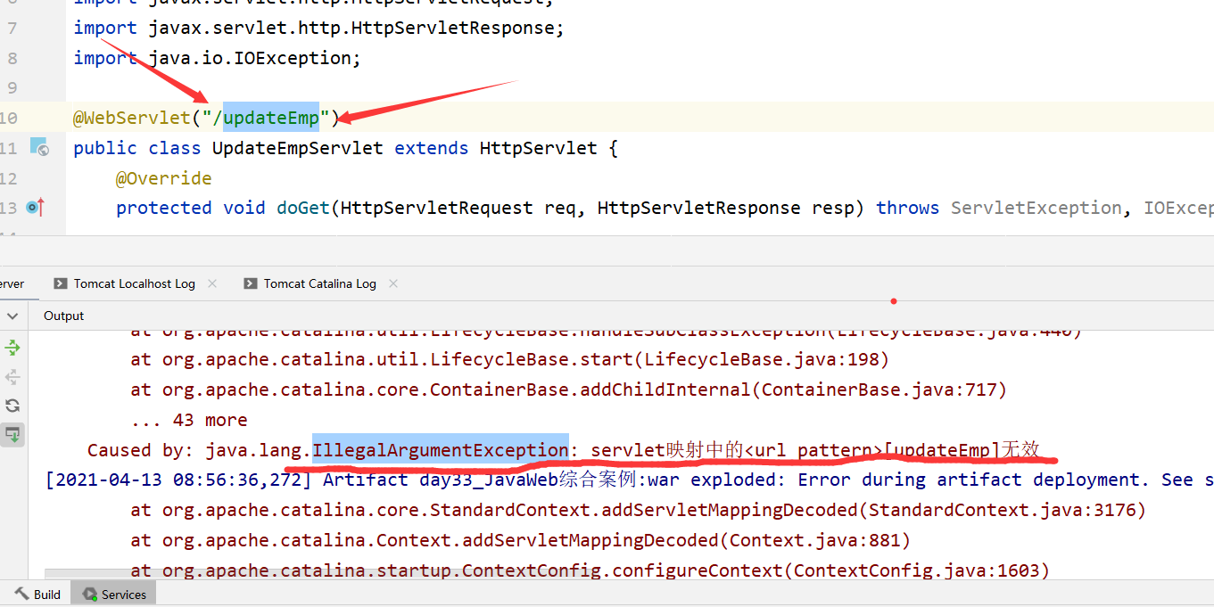The height and width of the screenshot is (607, 1214).
Task: Select the Rerun server icon
Action: [12, 348]
